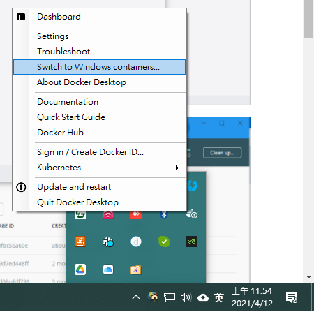Open the iCloud tray icon
314x312 pixels.
tap(108, 269)
